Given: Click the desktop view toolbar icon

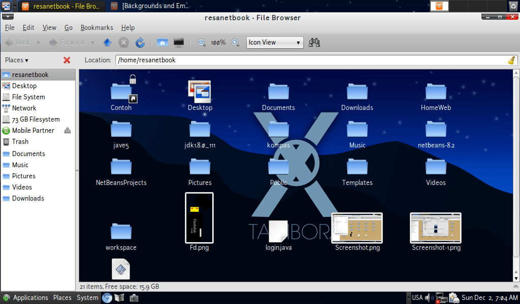Looking at the screenshot, I should click(x=178, y=42).
